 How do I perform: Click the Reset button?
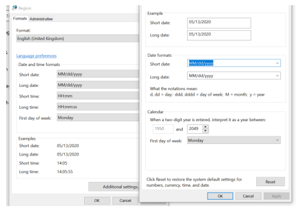270,182
